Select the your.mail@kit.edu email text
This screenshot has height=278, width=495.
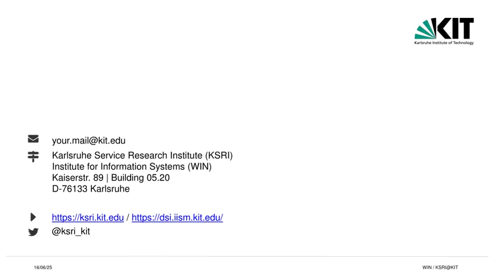[x=89, y=140]
